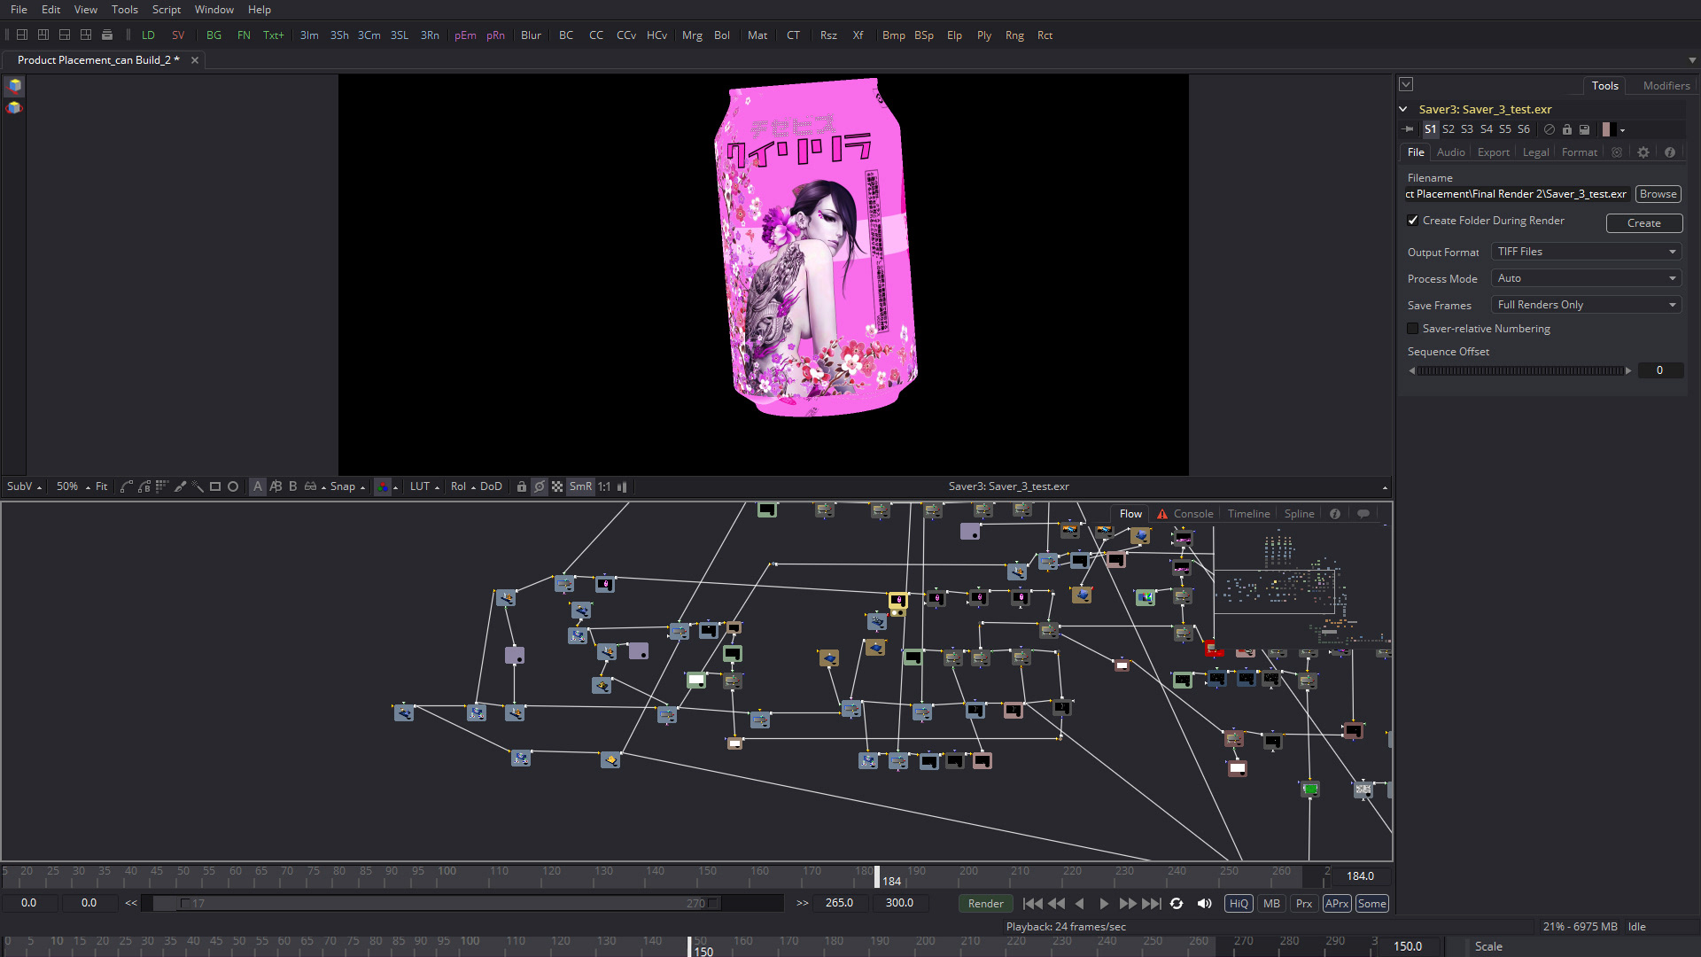Image resolution: width=1701 pixels, height=957 pixels.
Task: Open the Output Format dropdown
Action: tap(1585, 252)
